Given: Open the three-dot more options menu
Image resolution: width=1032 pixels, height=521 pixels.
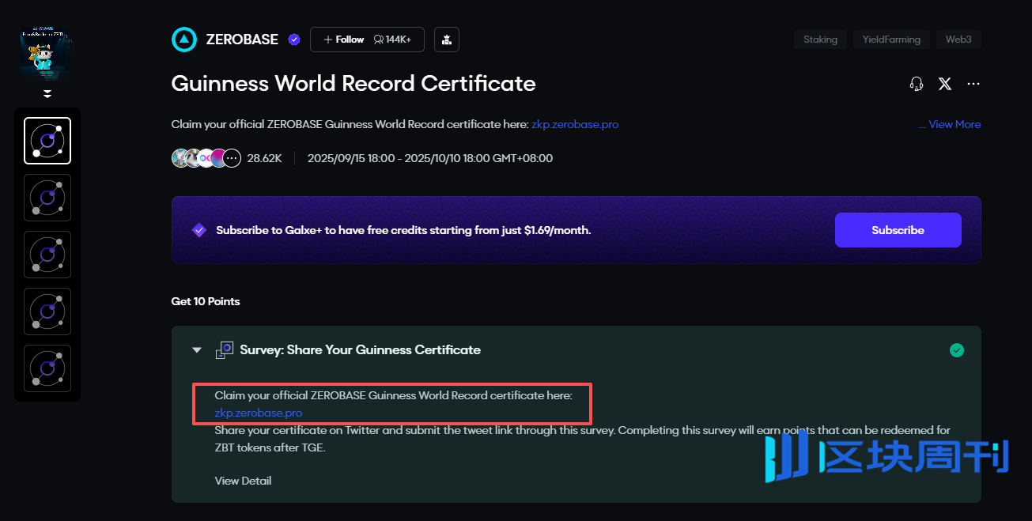Looking at the screenshot, I should (973, 84).
